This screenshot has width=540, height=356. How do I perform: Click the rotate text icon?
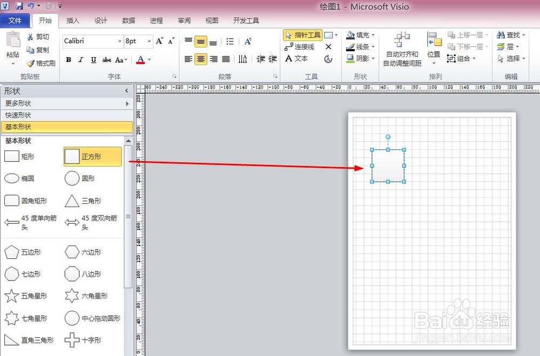point(248,42)
